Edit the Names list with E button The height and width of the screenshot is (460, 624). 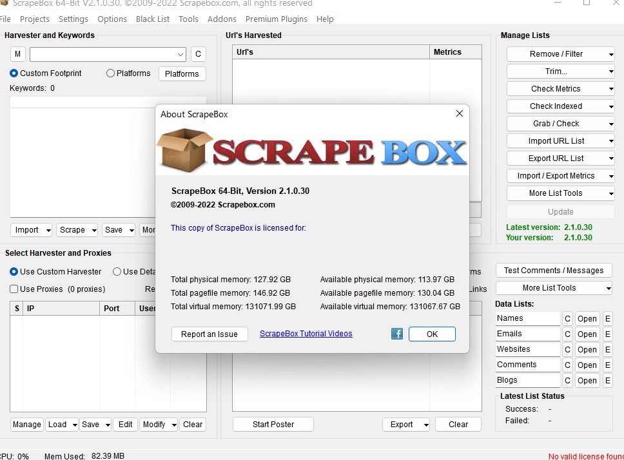coord(608,318)
